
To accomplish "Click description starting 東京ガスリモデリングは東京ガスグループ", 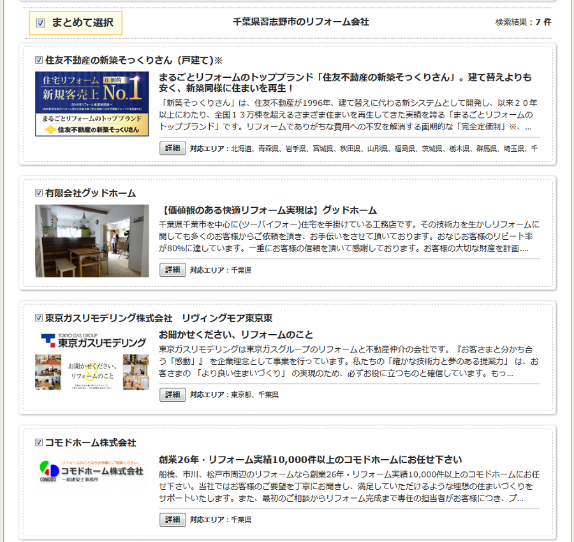I will [x=348, y=361].
